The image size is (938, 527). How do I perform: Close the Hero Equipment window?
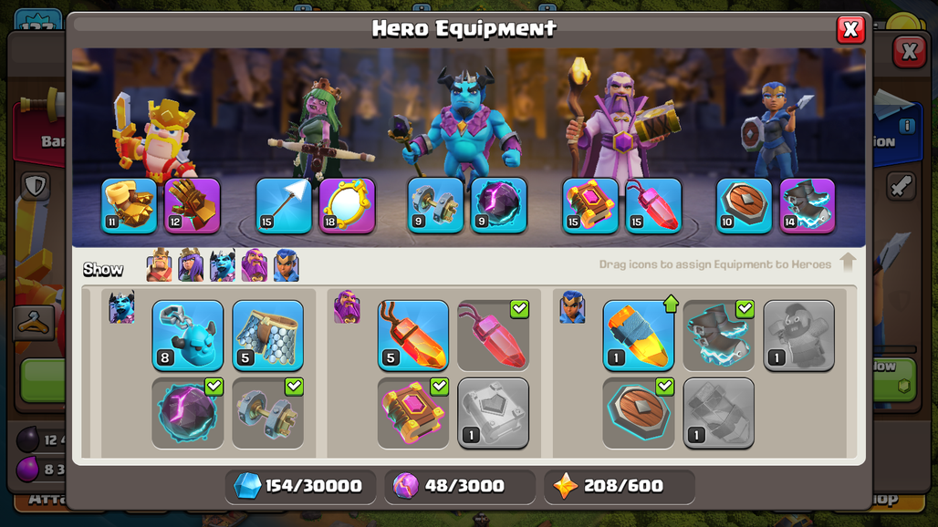click(850, 29)
